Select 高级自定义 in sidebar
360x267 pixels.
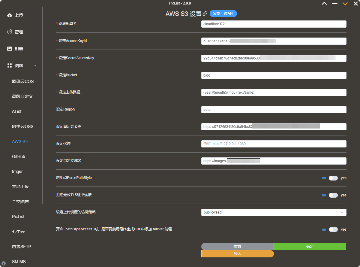[22, 96]
